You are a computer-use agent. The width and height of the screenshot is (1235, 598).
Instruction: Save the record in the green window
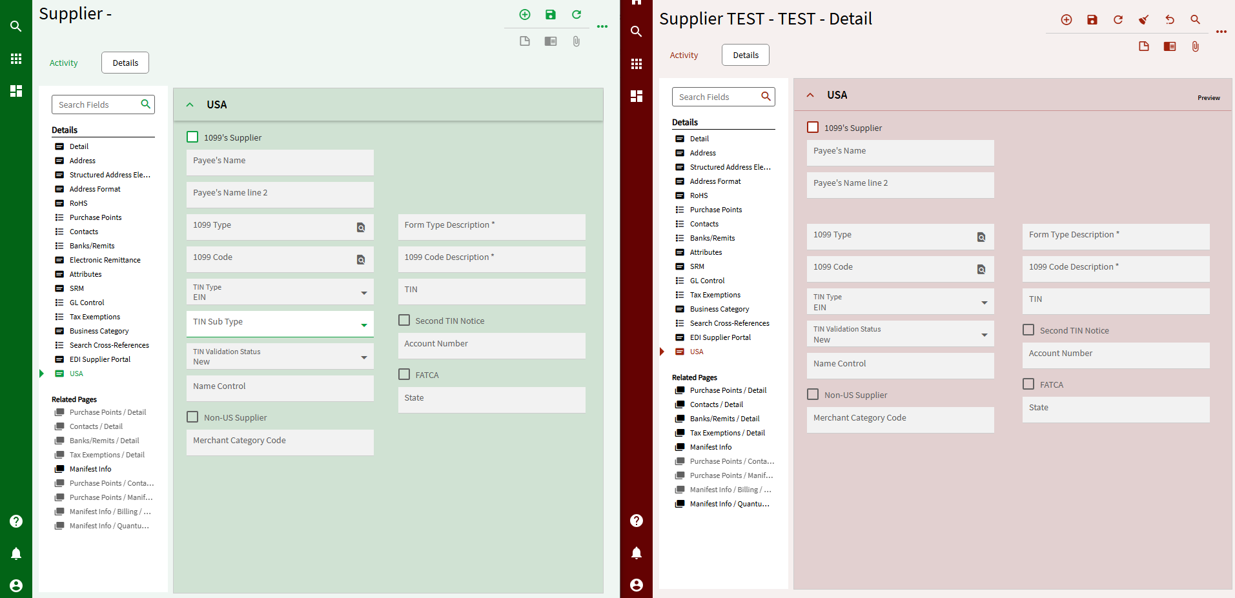tap(551, 15)
